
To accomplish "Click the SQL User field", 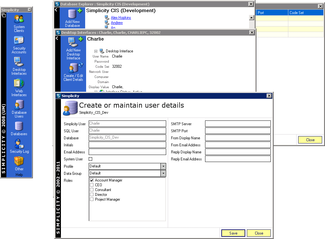I will 127,131.
